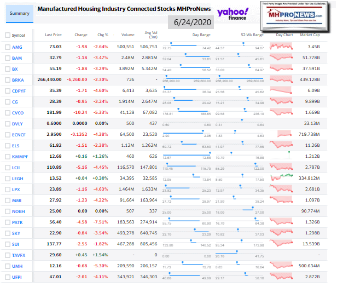Viewport: 337px width, 287px height.
Task: Open the AMG day chart thumbnail
Action: pyautogui.click(x=284, y=47)
